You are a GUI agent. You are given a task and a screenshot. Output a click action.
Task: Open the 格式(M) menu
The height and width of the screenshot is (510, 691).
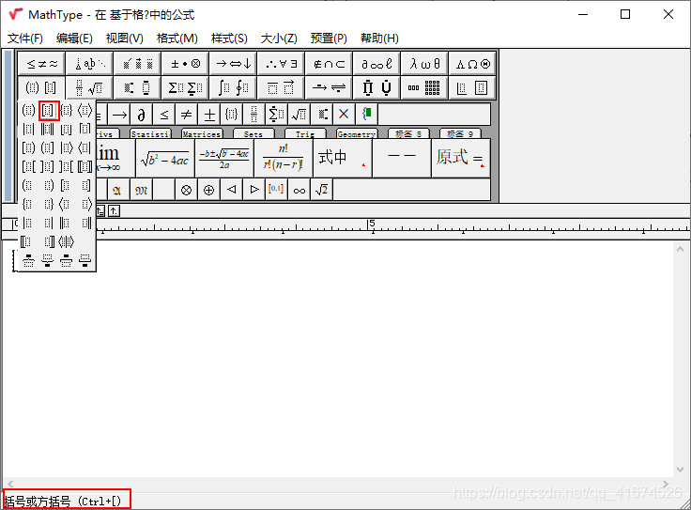[177, 38]
